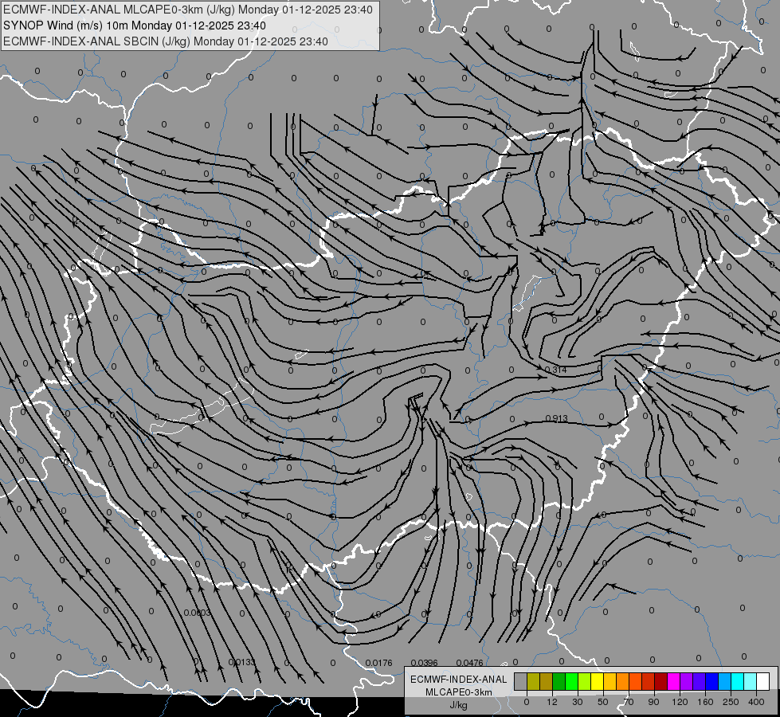Choose the violet legend swatch
This screenshot has width=780, height=717.
(x=687, y=682)
